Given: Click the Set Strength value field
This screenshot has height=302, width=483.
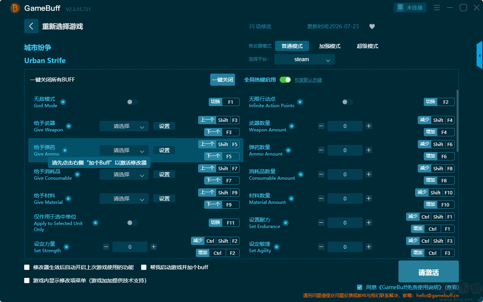Looking at the screenshot, I should coord(130,247).
